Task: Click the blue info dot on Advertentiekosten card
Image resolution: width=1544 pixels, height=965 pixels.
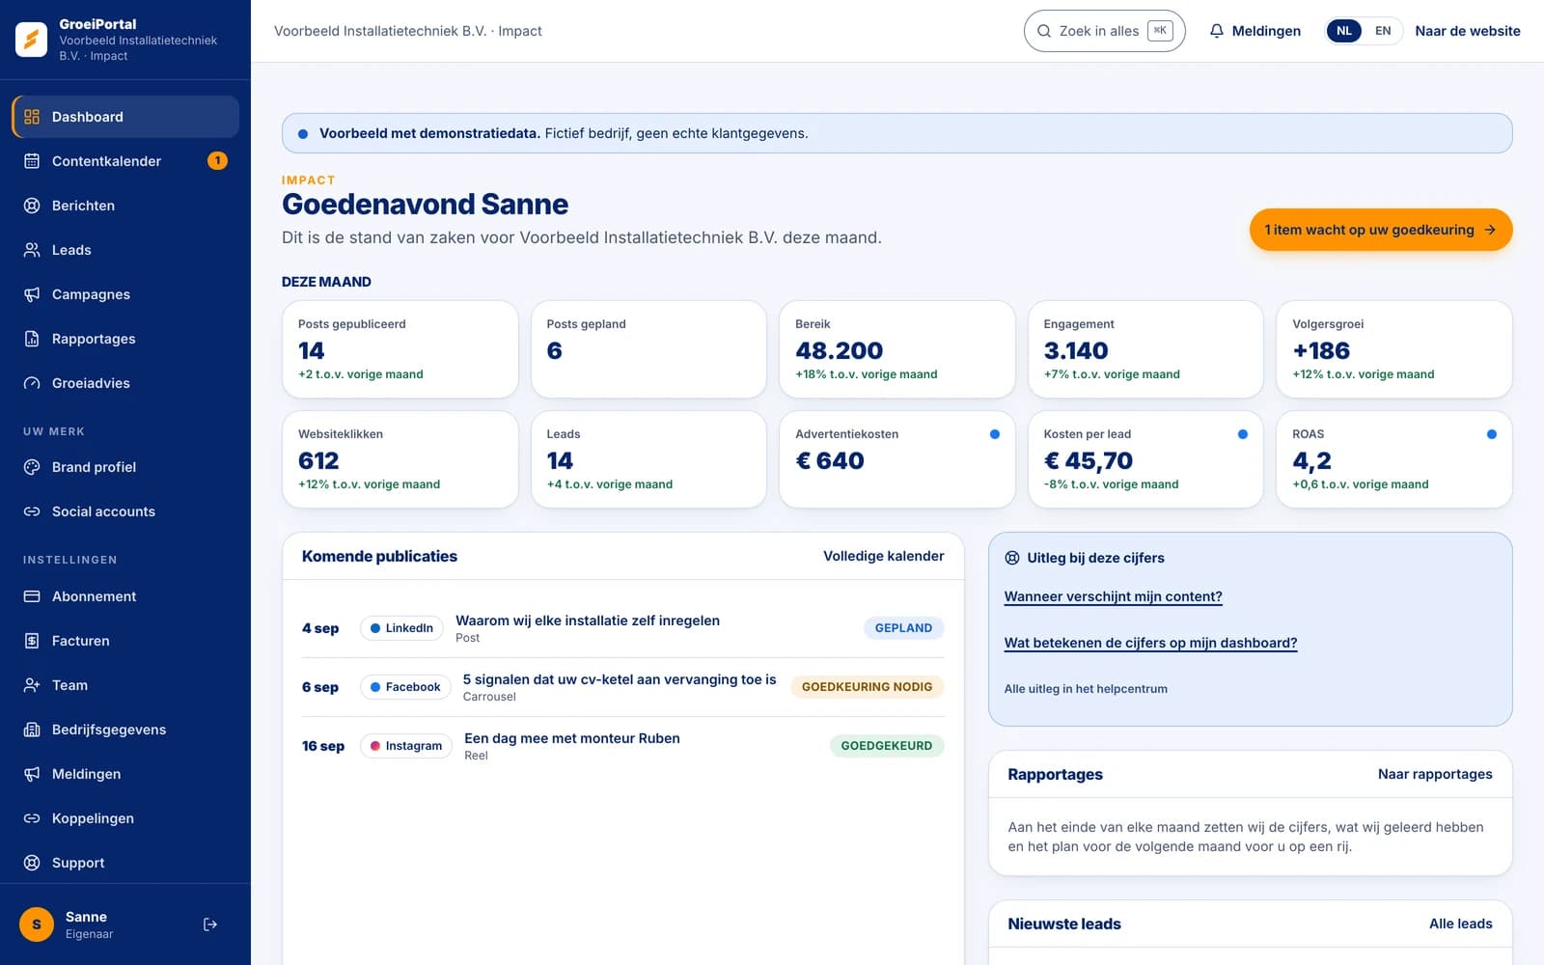Action: pos(995,434)
